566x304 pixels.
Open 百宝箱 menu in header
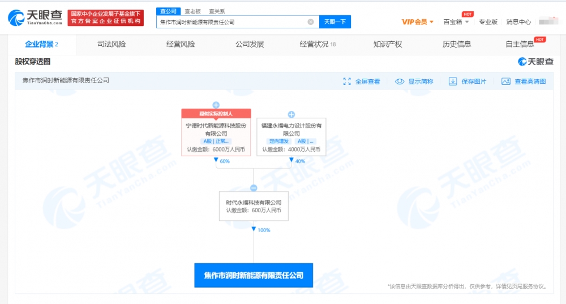(x=453, y=22)
